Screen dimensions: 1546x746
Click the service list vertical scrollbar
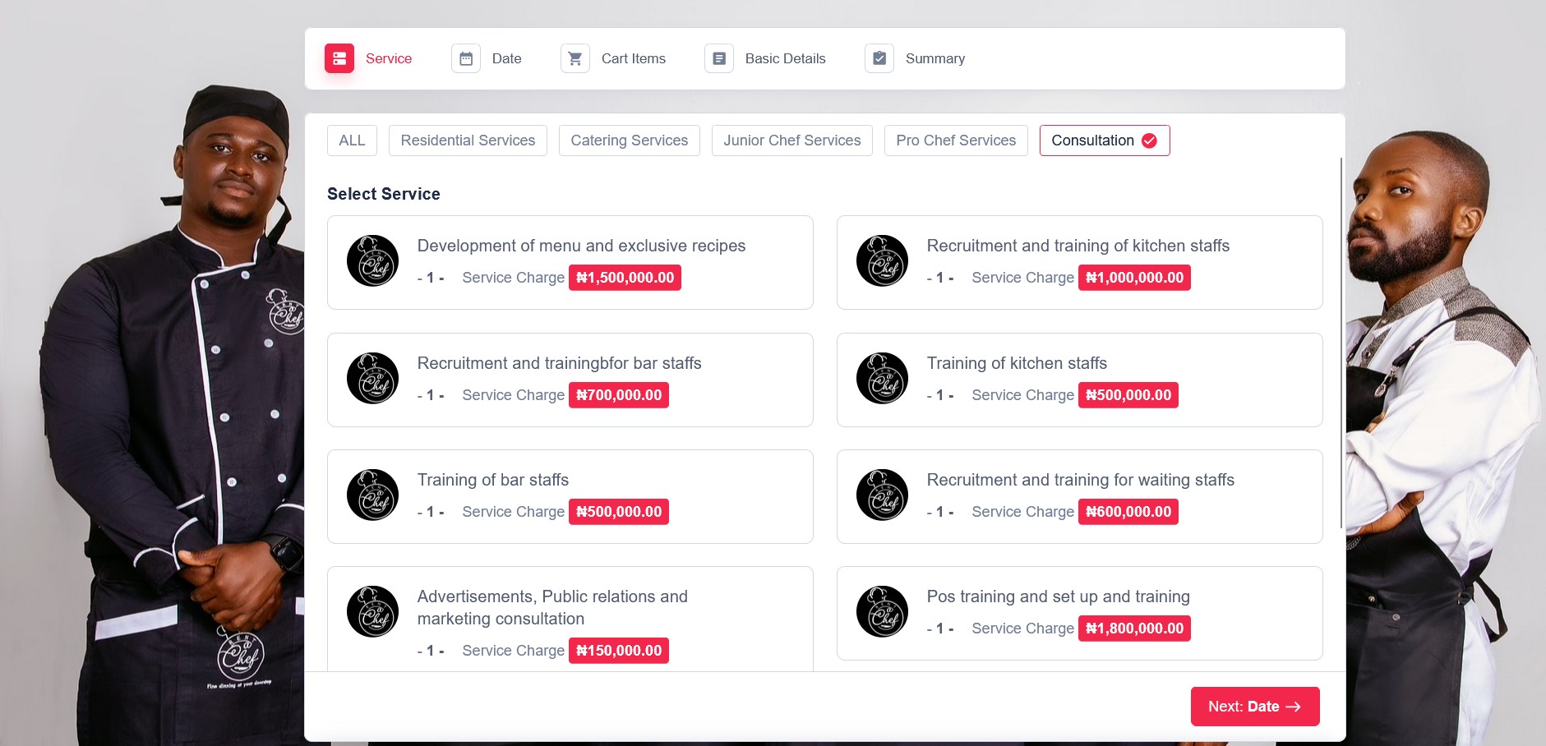tap(1341, 345)
